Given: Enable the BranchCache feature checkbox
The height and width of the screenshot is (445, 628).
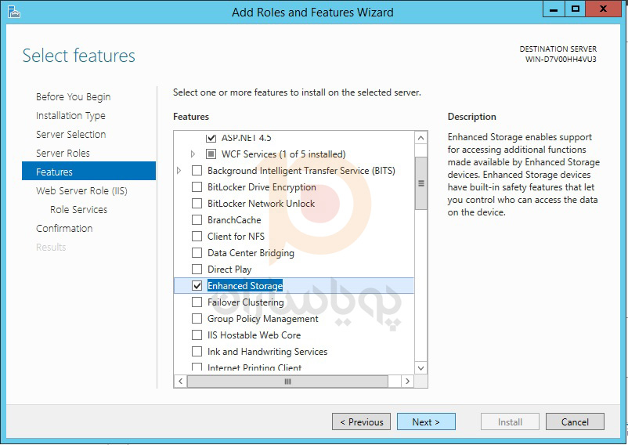Looking at the screenshot, I should tap(197, 220).
